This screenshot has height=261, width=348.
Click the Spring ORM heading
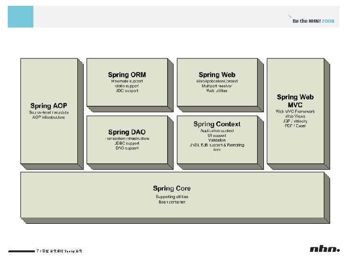(127, 75)
